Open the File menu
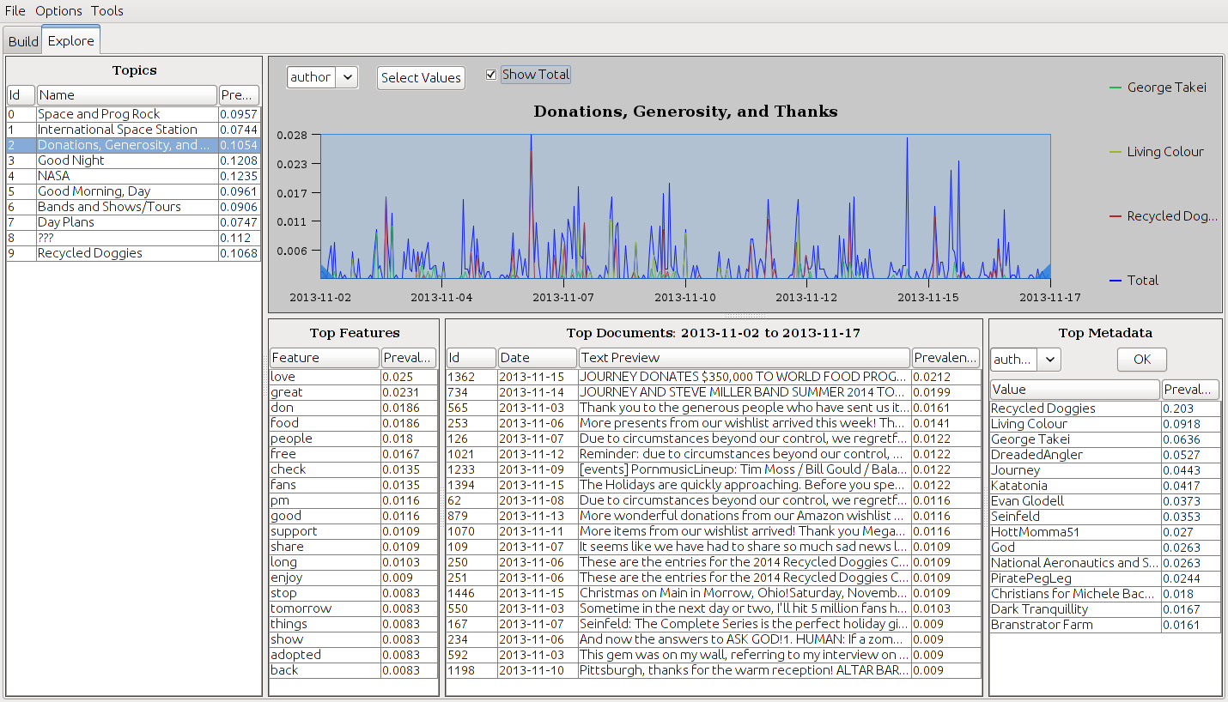Screen dimensions: 1228x702 [x=15, y=10]
